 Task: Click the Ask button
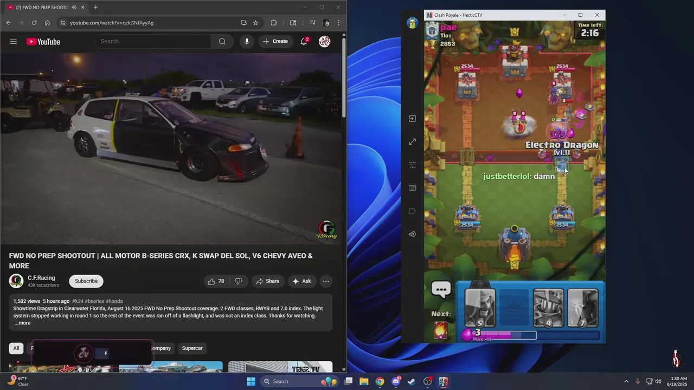coord(301,281)
